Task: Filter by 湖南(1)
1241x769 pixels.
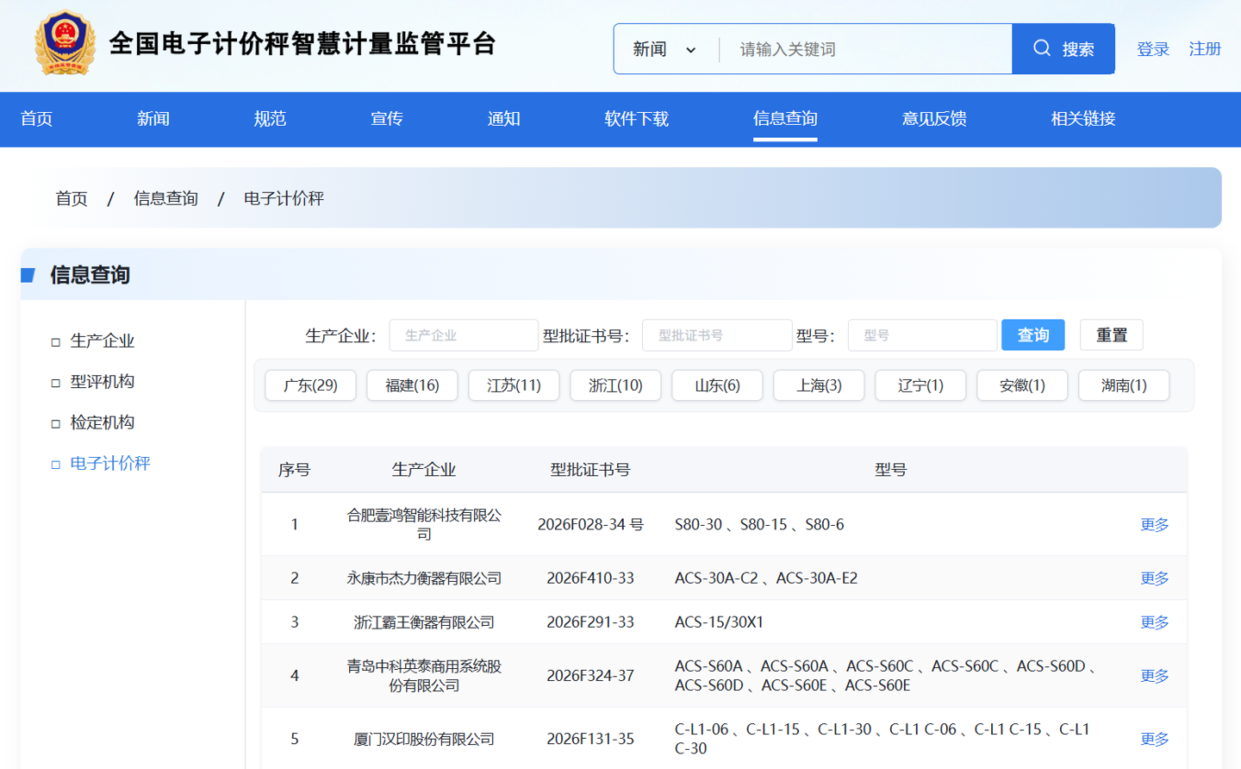Action: (1124, 385)
